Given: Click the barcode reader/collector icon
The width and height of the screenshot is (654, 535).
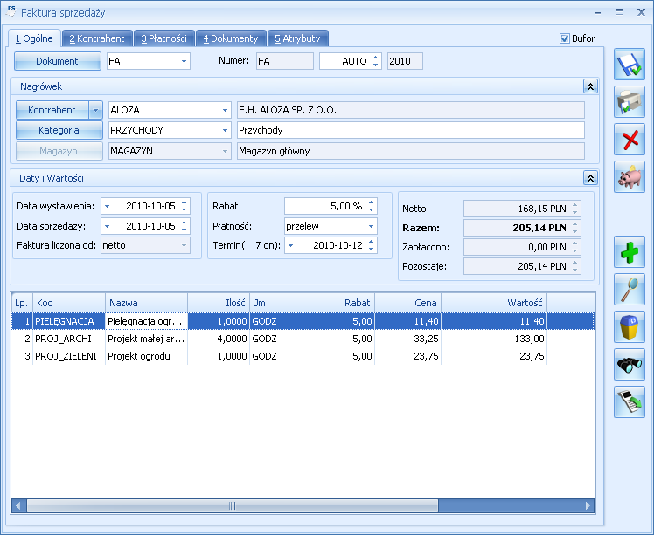Looking at the screenshot, I should (x=629, y=401).
